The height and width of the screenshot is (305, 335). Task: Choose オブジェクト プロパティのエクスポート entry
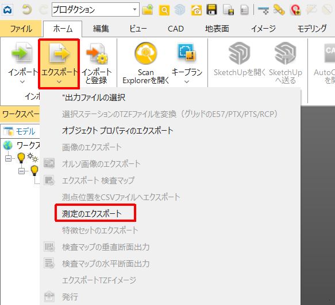(170, 131)
